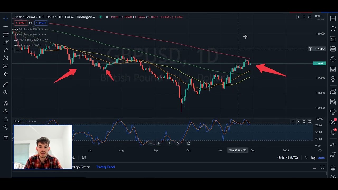Image resolution: width=338 pixels, height=190 pixels.
Task: Open the USD currency dropdown
Action: 318,16
